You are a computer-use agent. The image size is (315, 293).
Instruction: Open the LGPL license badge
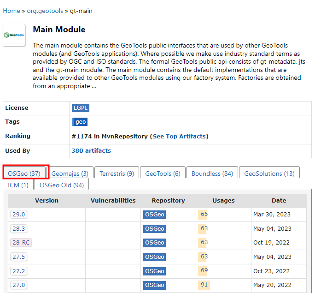click(80, 108)
